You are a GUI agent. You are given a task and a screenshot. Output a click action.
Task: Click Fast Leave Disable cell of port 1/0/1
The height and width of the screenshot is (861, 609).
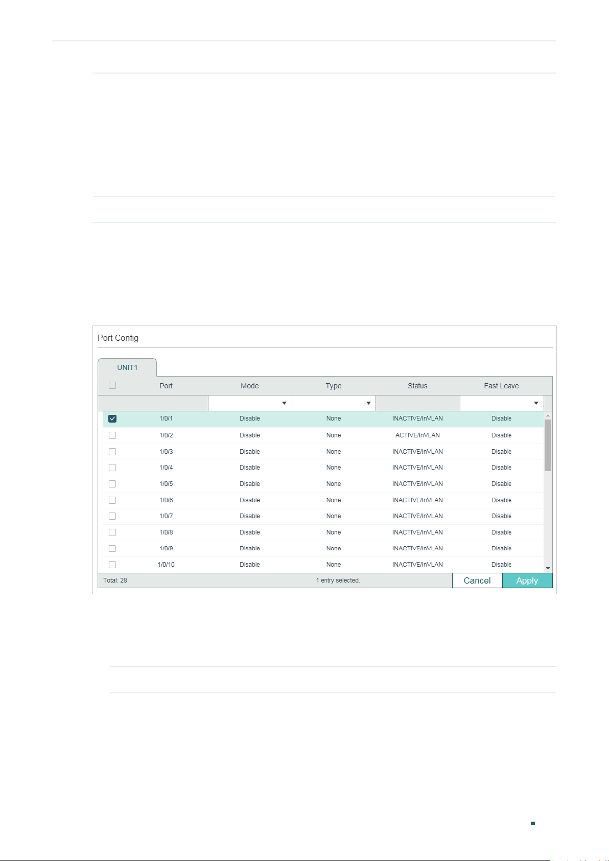pos(502,418)
